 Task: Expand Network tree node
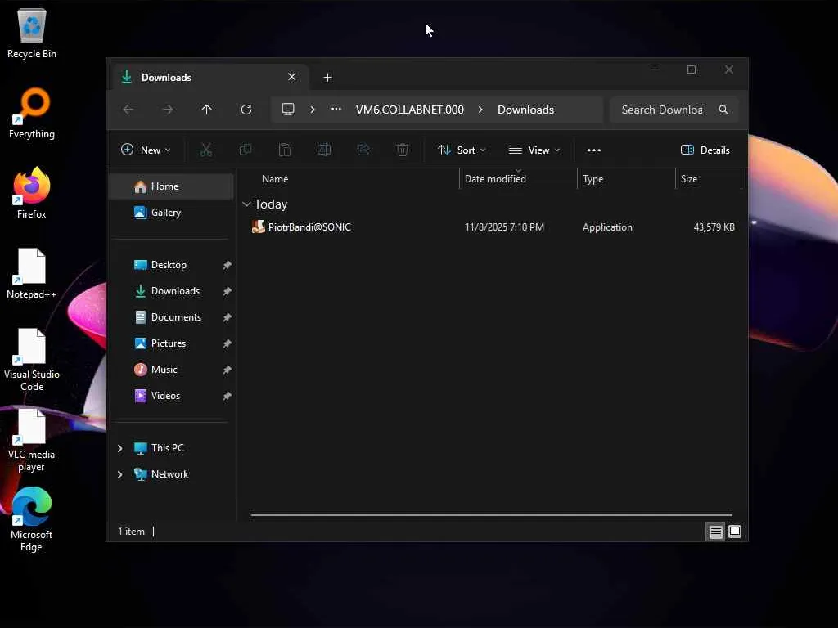point(119,474)
